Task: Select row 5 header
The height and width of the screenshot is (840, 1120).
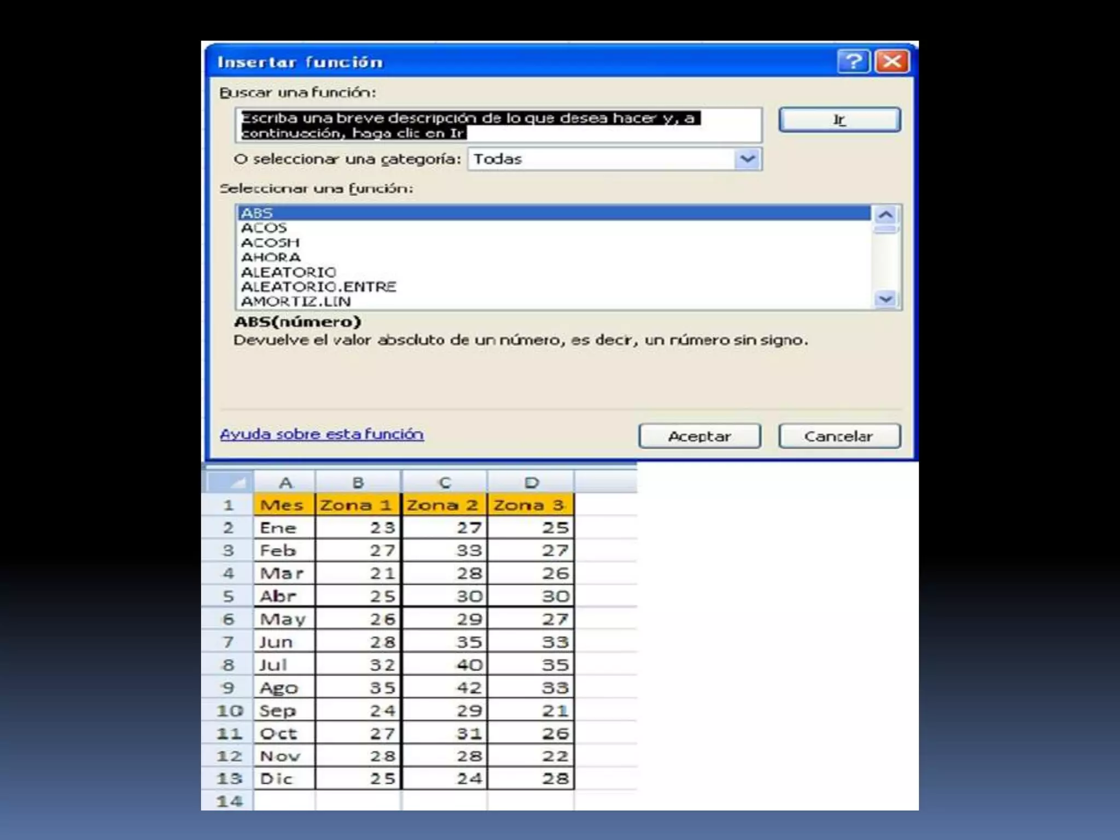Action: pos(229,596)
